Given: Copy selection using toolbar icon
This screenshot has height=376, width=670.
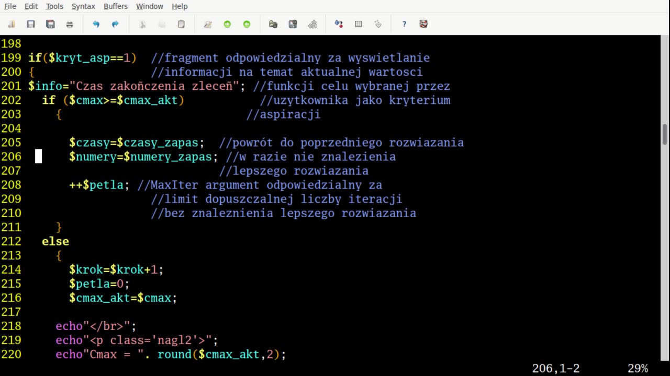Looking at the screenshot, I should click(162, 24).
